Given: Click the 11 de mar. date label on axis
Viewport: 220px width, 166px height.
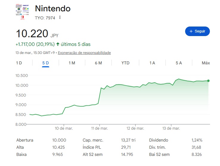Looking at the screenshot, I should pos(100,128).
